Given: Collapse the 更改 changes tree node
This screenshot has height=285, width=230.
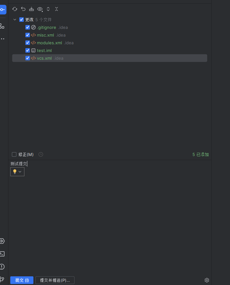Looking at the screenshot, I should 15,20.
